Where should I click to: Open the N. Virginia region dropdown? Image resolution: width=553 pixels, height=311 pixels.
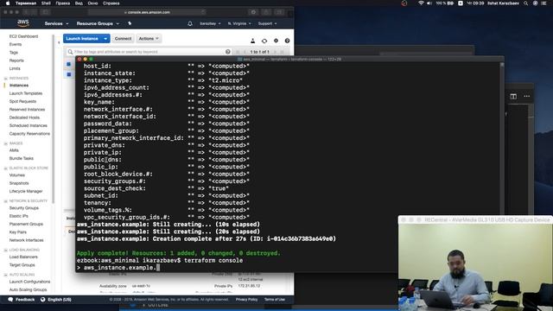click(239, 23)
